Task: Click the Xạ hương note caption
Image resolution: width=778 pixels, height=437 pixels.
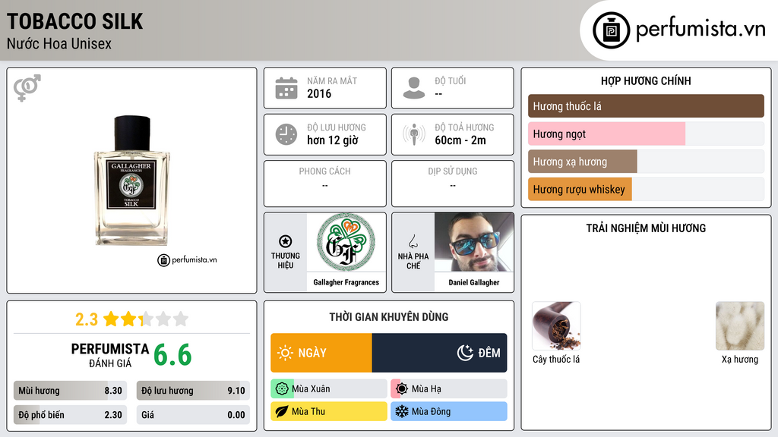Action: coord(740,359)
